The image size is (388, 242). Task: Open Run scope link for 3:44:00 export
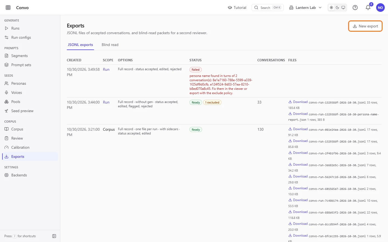106,102
